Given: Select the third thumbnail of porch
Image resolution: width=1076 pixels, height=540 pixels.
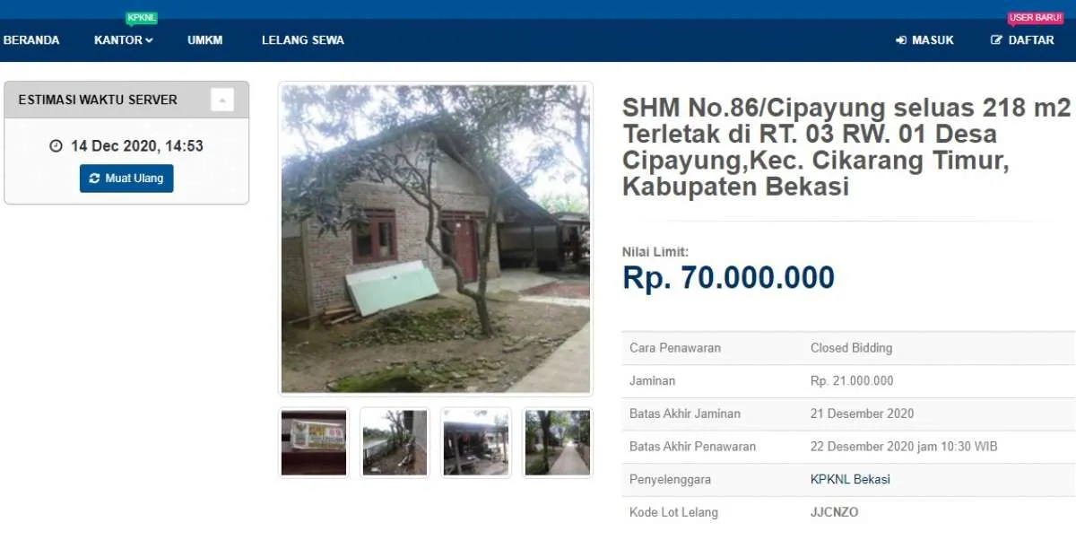Looking at the screenshot, I should click(x=476, y=442).
